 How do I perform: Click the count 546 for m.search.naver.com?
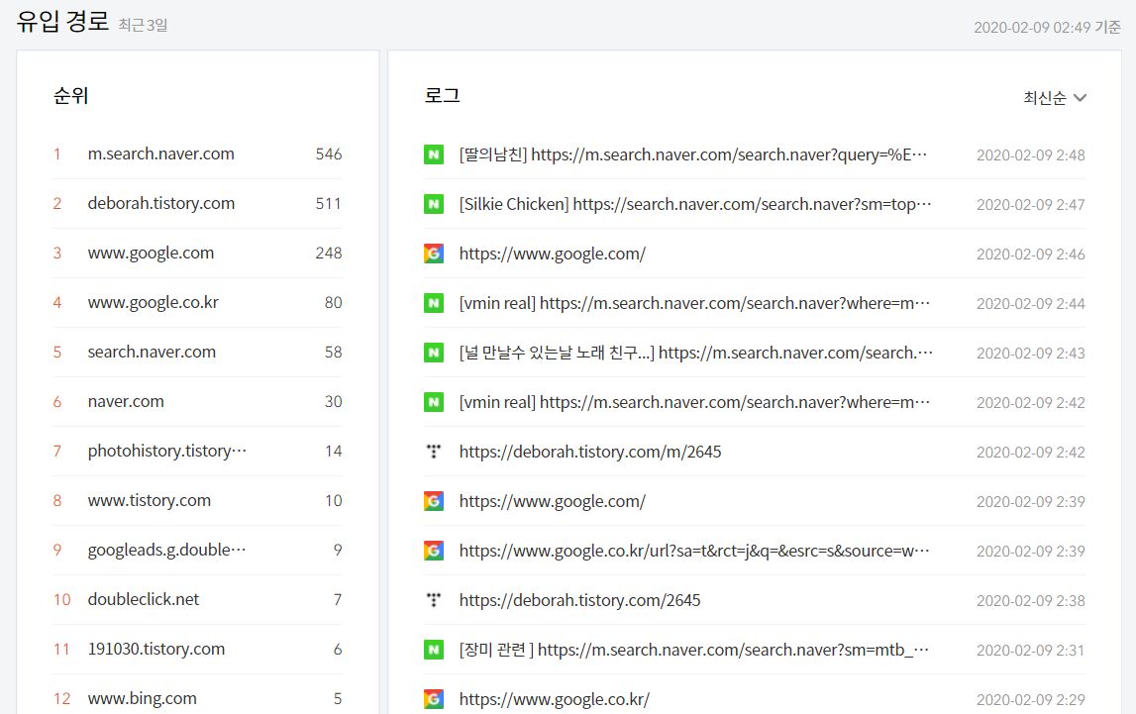tap(328, 153)
